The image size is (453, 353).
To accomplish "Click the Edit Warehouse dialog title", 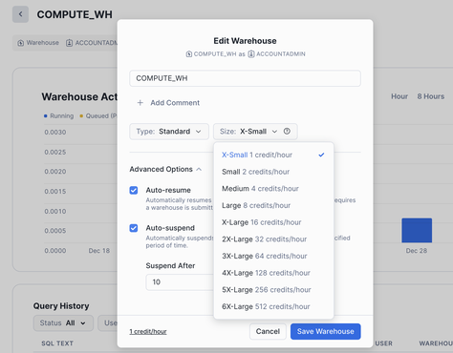I will point(245,41).
